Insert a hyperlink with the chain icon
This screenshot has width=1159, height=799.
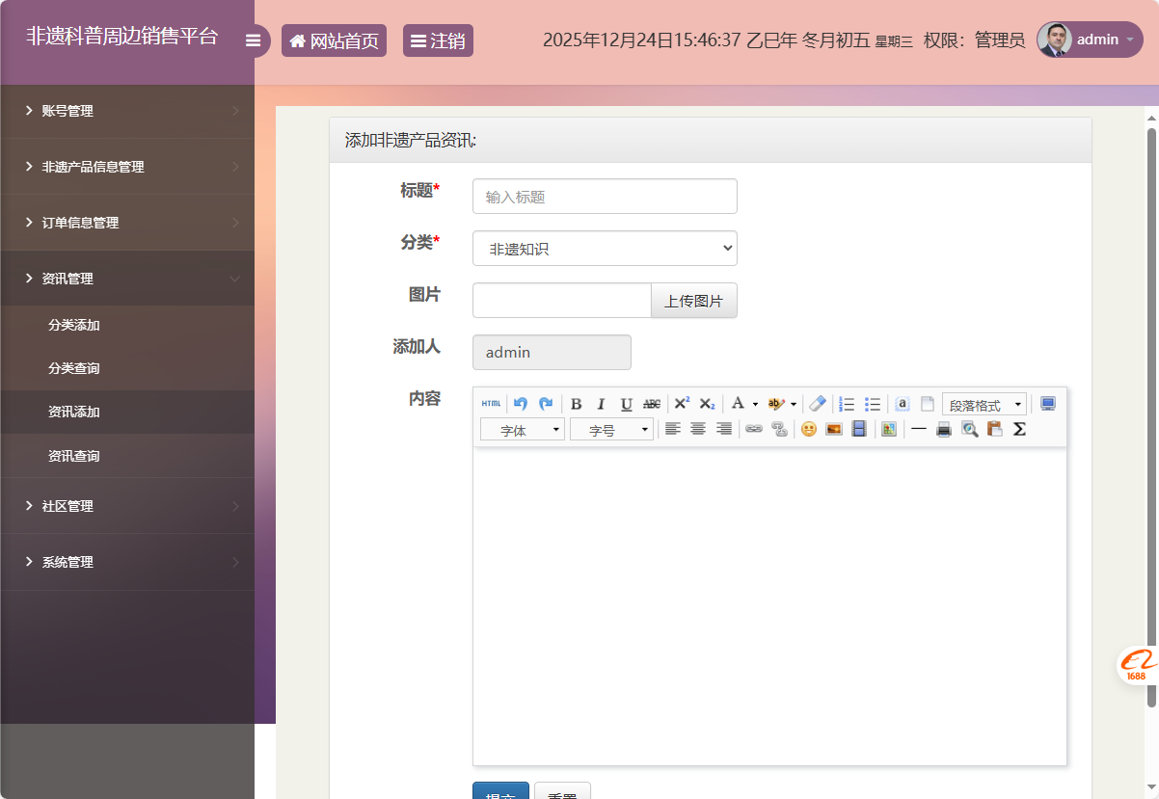click(x=754, y=429)
